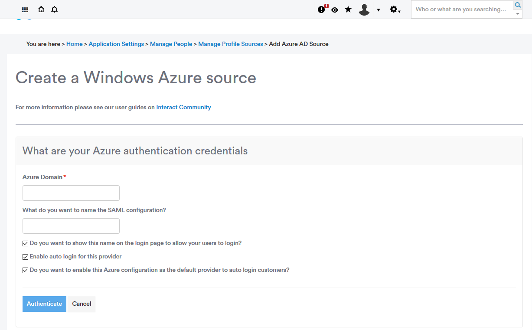Open the notifications bell icon

pos(54,9)
